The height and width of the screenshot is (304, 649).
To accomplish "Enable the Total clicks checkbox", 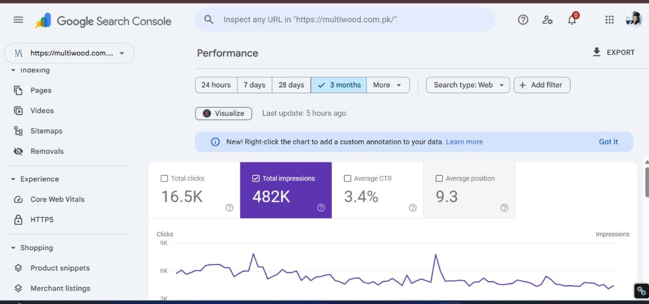I will pos(164,178).
